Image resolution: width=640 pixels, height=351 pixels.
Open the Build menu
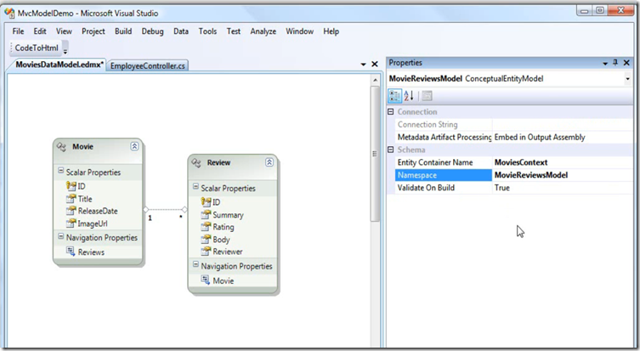click(x=123, y=31)
